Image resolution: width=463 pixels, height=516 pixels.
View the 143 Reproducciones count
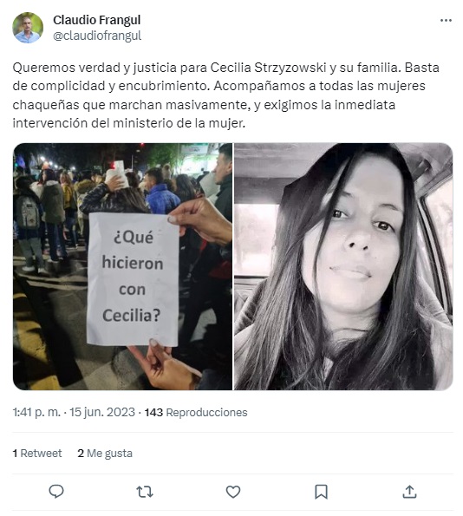pyautogui.click(x=196, y=412)
